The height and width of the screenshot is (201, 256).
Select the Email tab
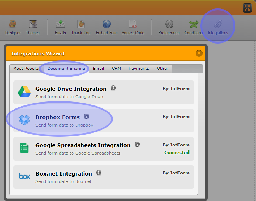coord(98,69)
